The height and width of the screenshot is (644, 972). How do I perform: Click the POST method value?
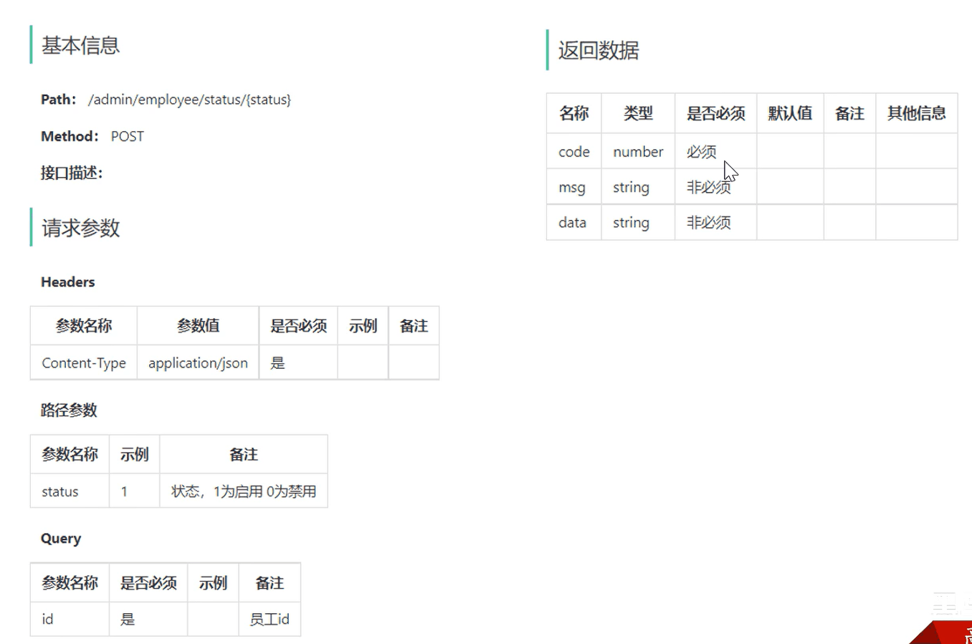tap(128, 136)
